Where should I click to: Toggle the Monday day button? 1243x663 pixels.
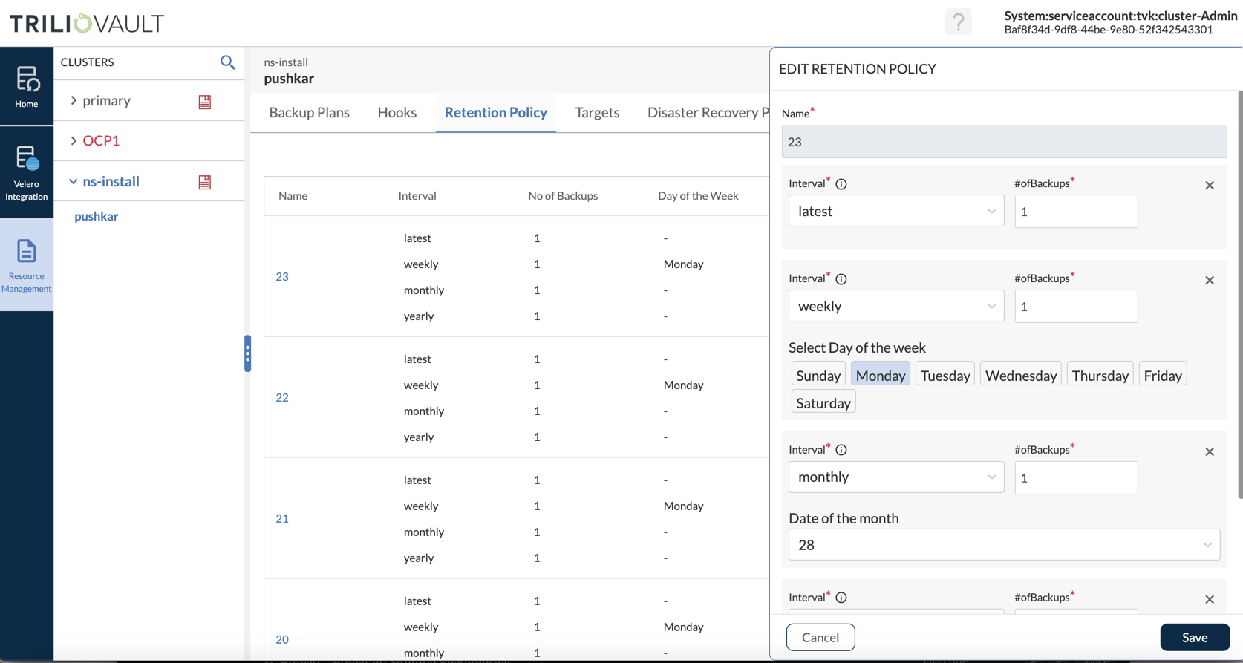pos(880,375)
